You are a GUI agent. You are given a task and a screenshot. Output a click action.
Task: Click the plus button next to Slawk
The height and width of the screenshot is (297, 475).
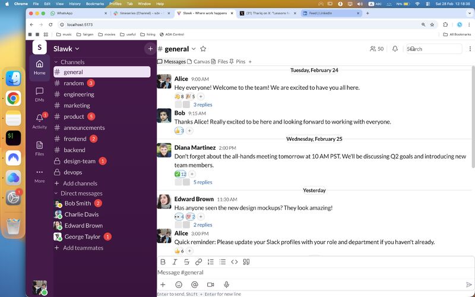tap(150, 49)
